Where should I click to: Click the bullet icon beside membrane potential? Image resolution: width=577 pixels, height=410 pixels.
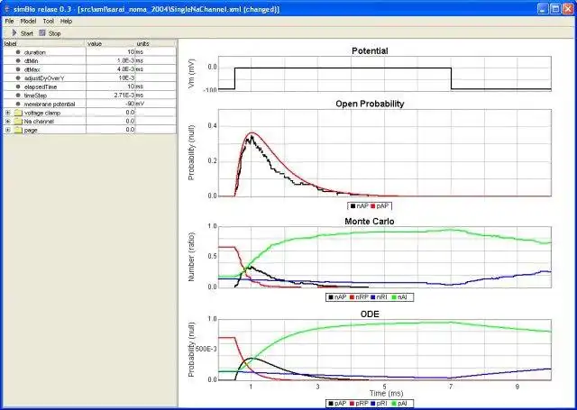pyautogui.click(x=18, y=104)
